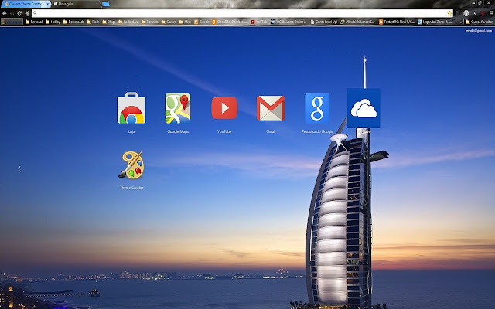Open the Personal bookmarks folder
This screenshot has height=309, width=495.
tap(34, 22)
